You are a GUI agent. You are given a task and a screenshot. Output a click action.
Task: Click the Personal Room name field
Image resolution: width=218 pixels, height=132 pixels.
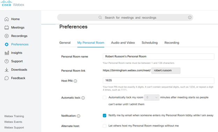(159, 56)
